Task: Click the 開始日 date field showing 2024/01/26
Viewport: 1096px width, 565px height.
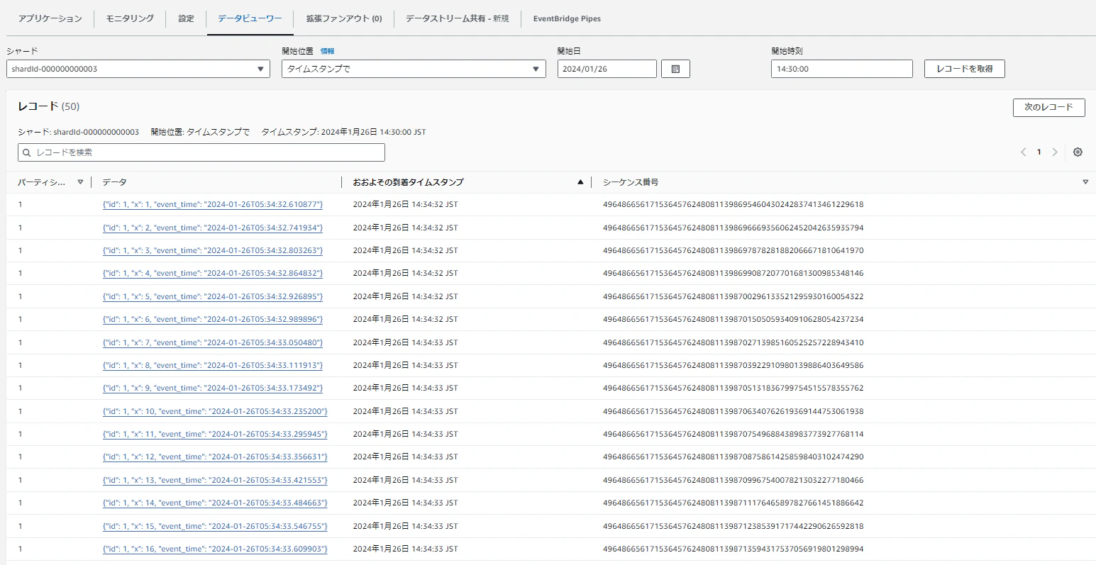Action: 607,69
